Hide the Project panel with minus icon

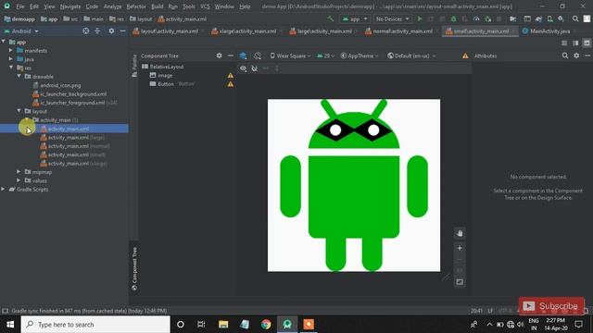[122, 31]
